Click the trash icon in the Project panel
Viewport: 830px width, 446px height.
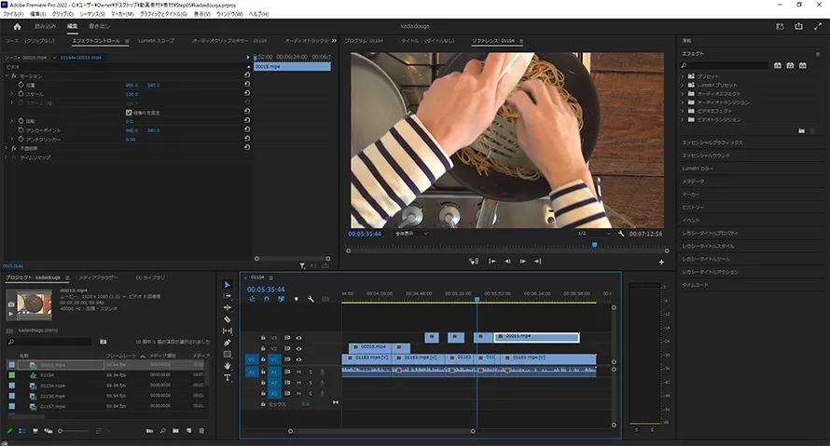(201, 431)
